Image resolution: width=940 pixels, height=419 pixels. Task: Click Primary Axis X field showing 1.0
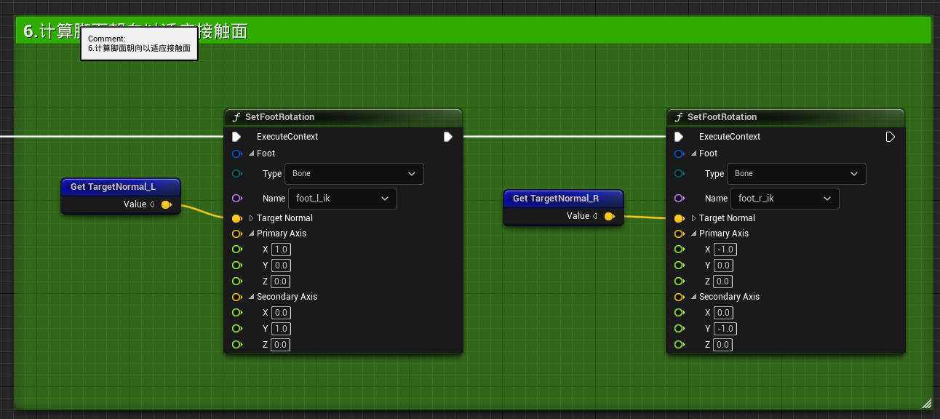pyautogui.click(x=281, y=250)
